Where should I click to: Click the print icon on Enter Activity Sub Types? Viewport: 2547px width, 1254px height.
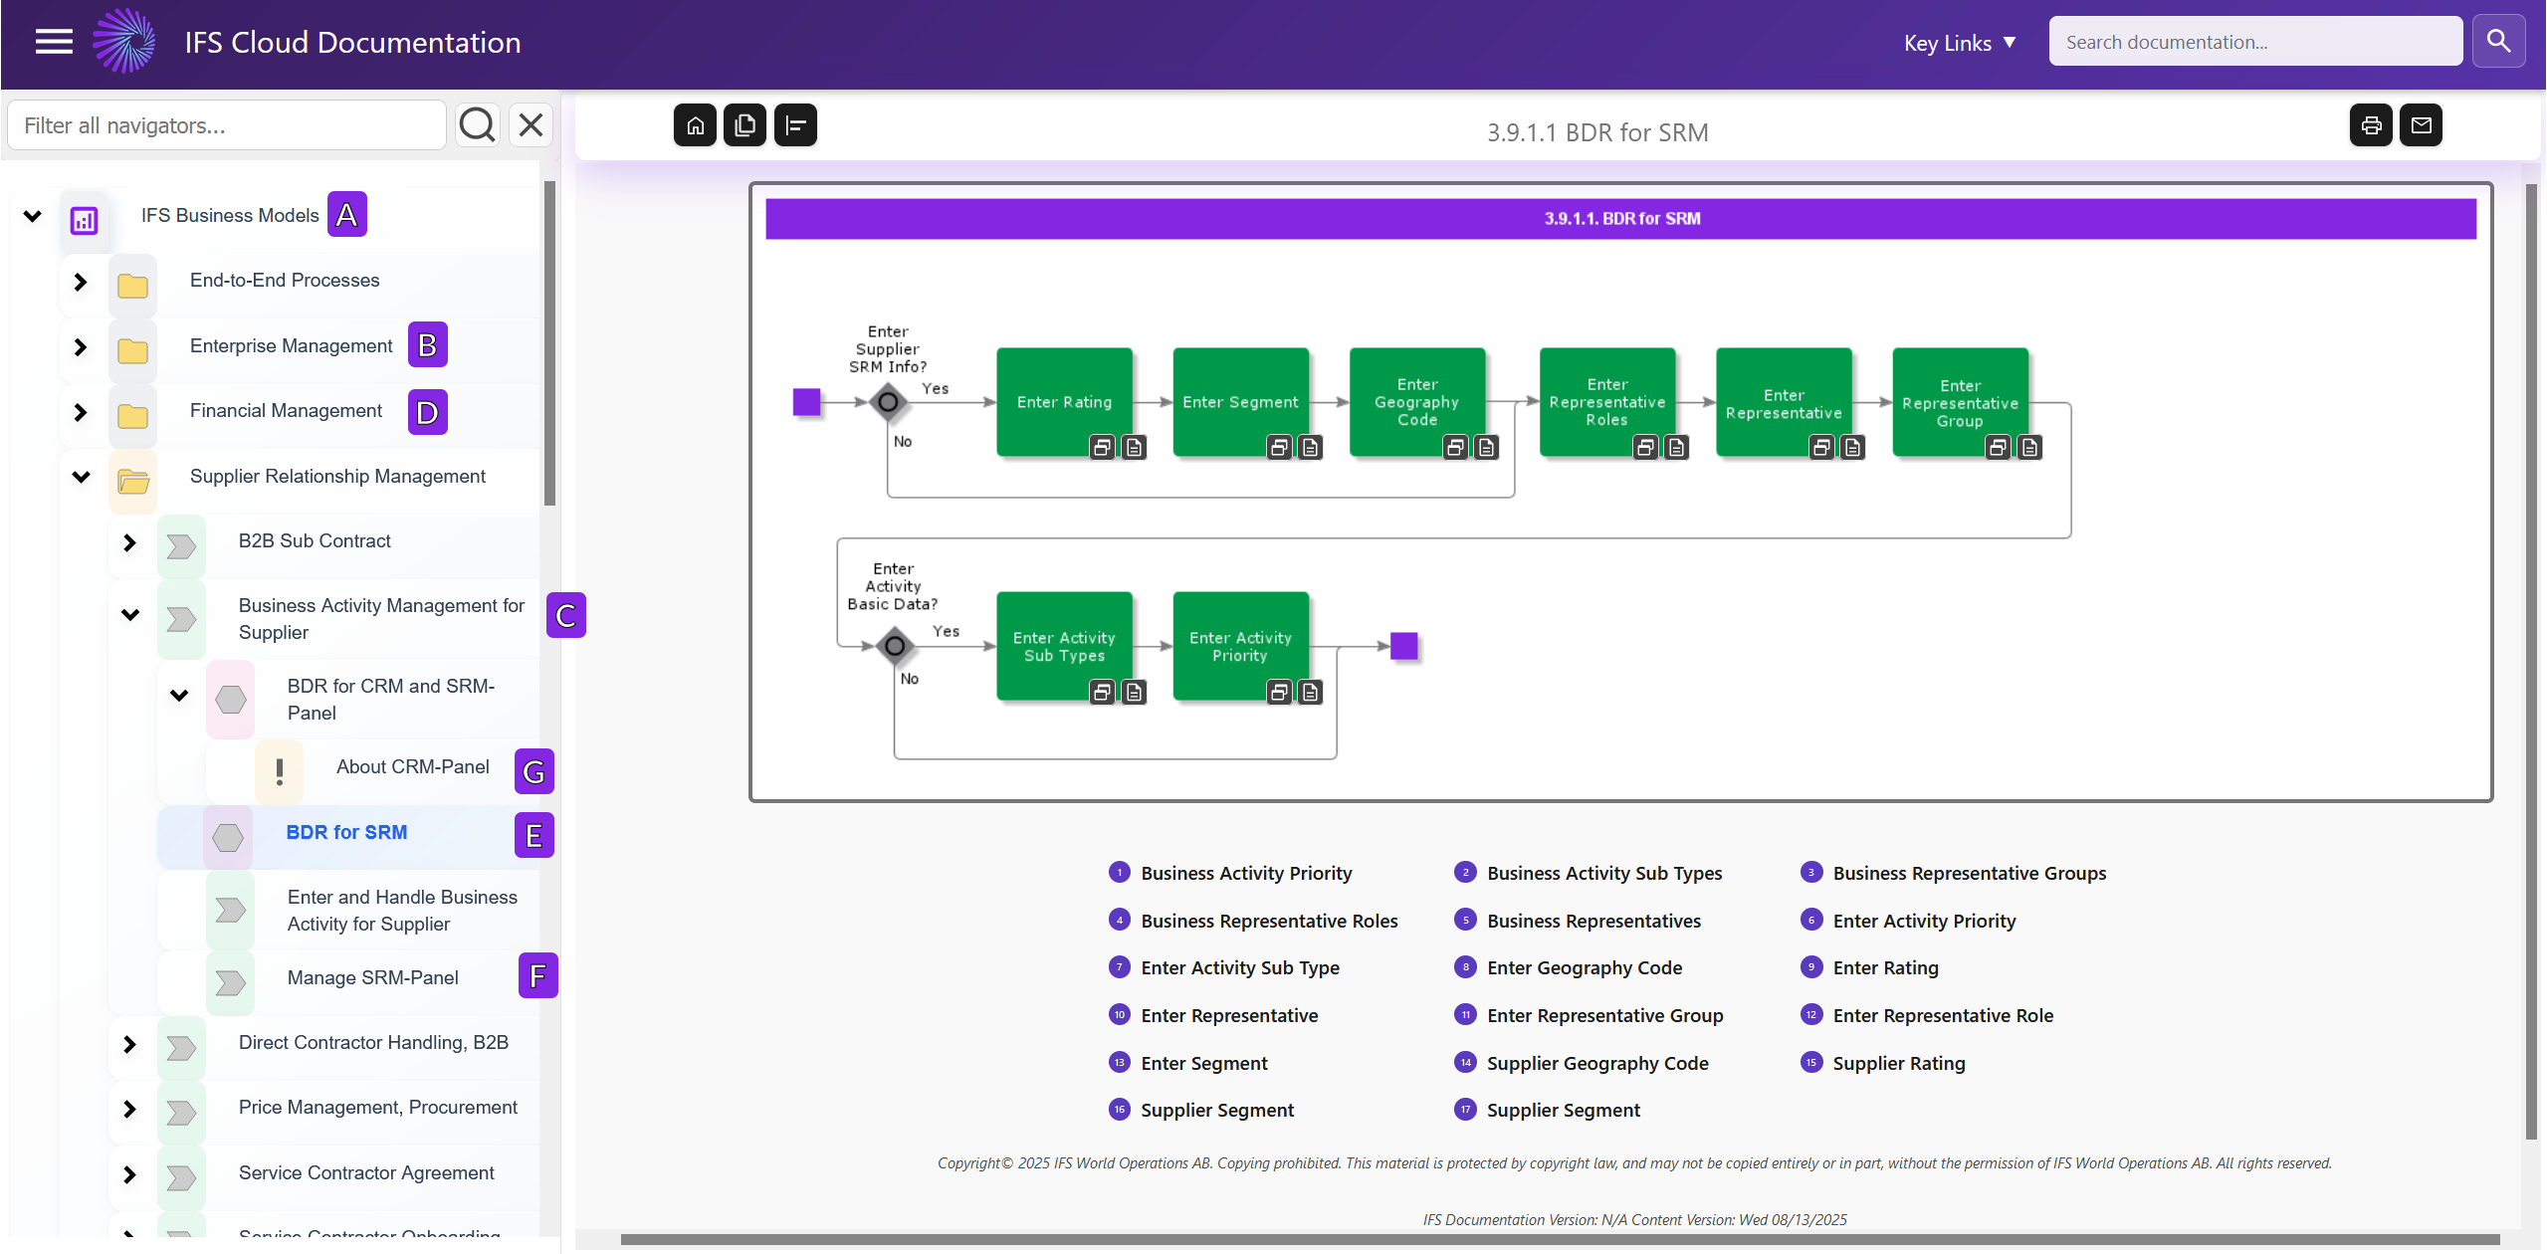coord(1103,692)
